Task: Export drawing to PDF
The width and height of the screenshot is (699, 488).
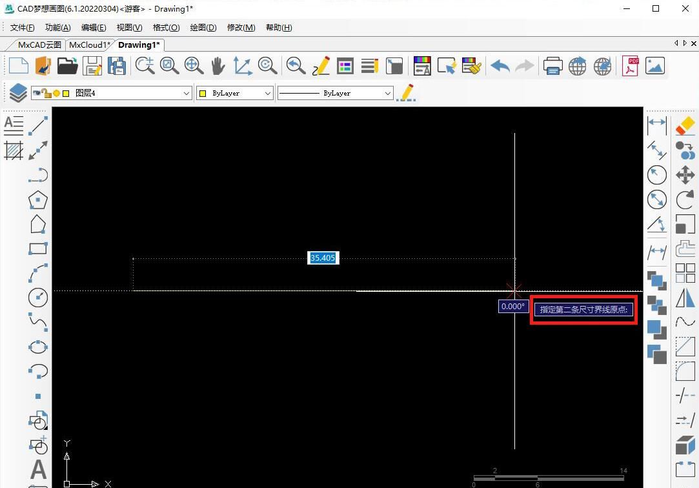Action: point(630,66)
